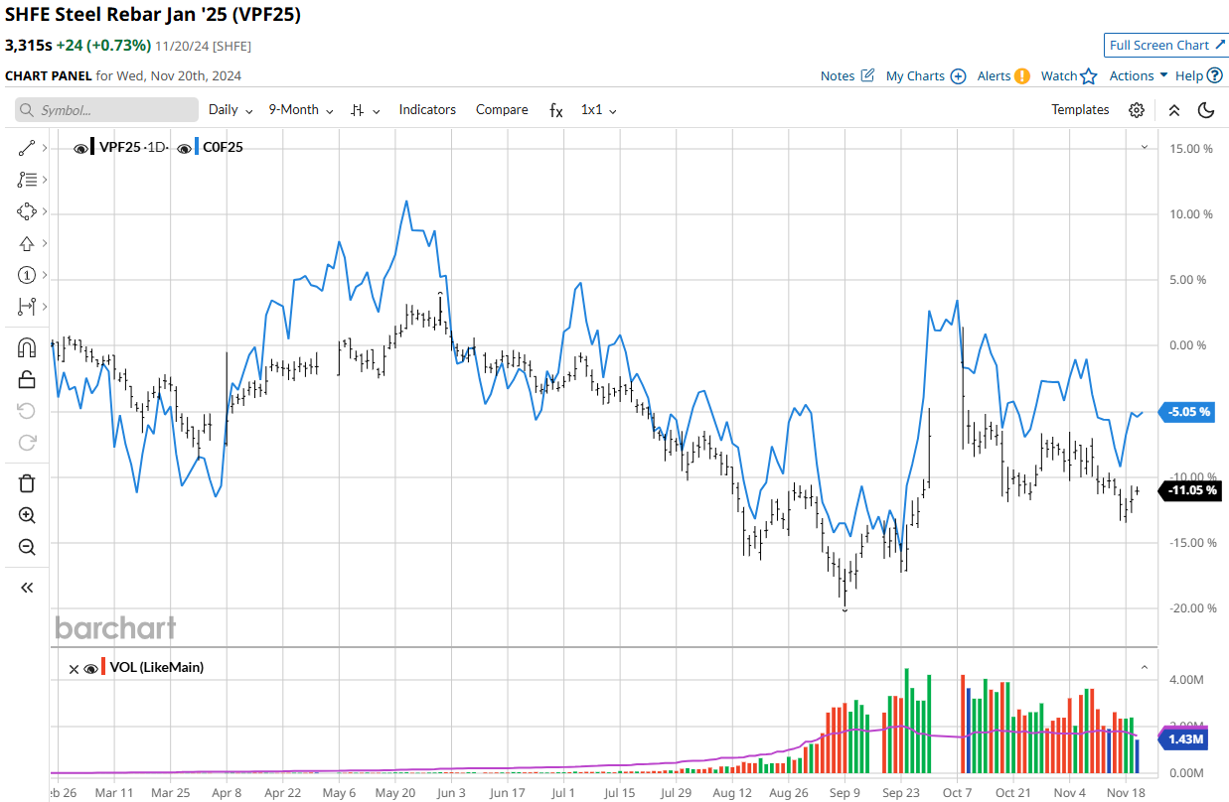Image resolution: width=1229 pixels, height=802 pixels.
Task: Open the Daily interval dropdown
Action: (230, 110)
